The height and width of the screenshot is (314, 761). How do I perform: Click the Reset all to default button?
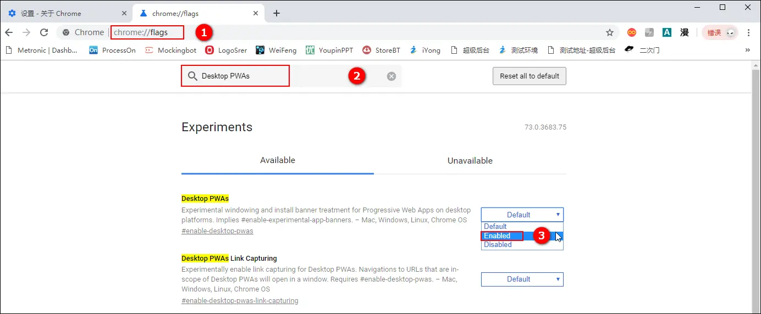click(529, 76)
